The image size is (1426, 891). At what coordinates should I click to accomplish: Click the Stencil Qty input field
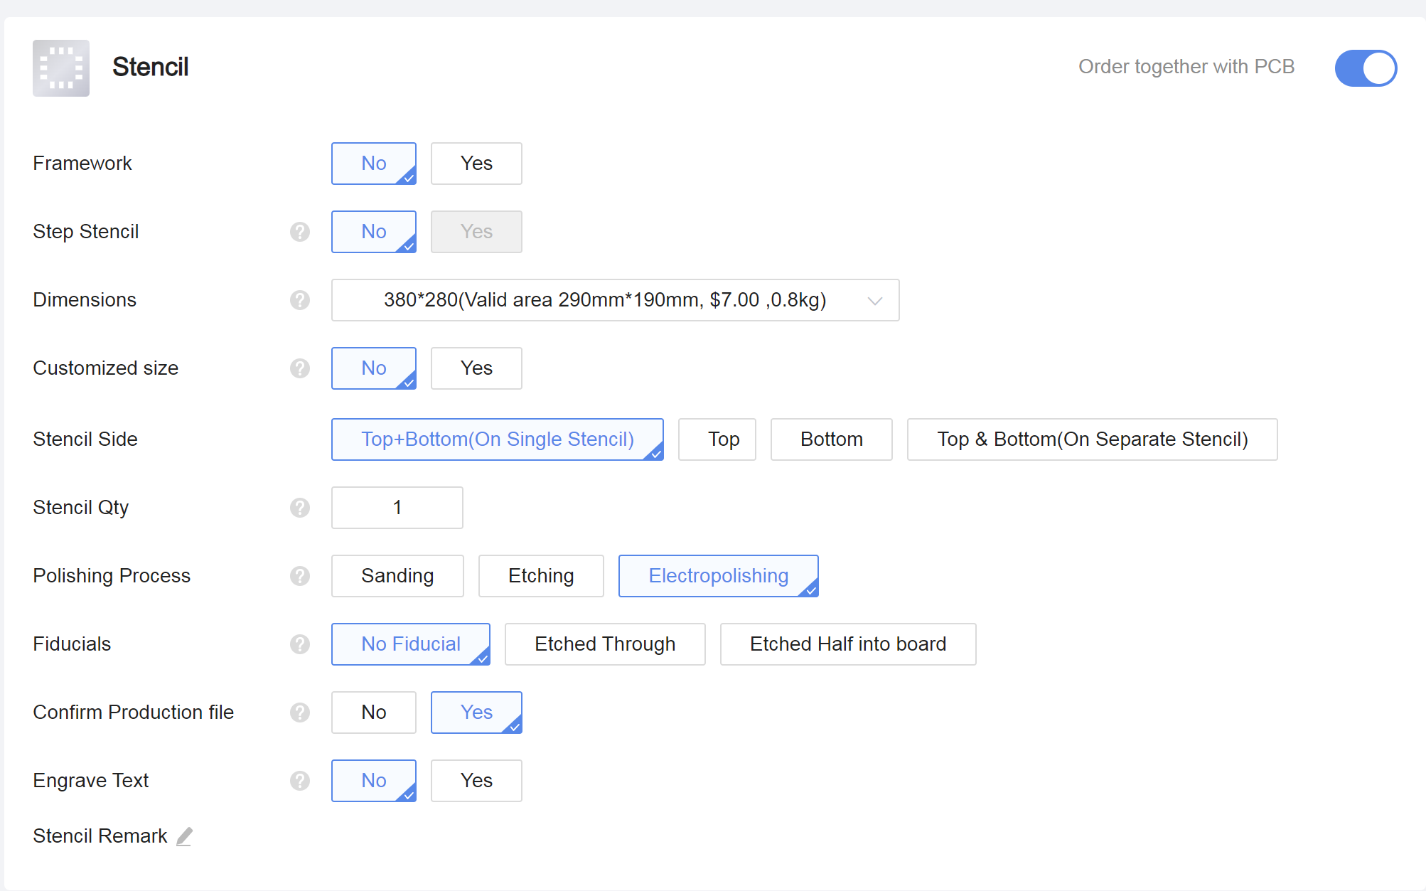tap(397, 508)
